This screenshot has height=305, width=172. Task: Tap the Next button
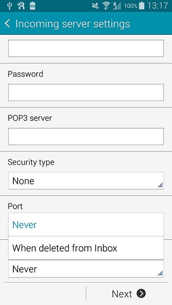129,294
